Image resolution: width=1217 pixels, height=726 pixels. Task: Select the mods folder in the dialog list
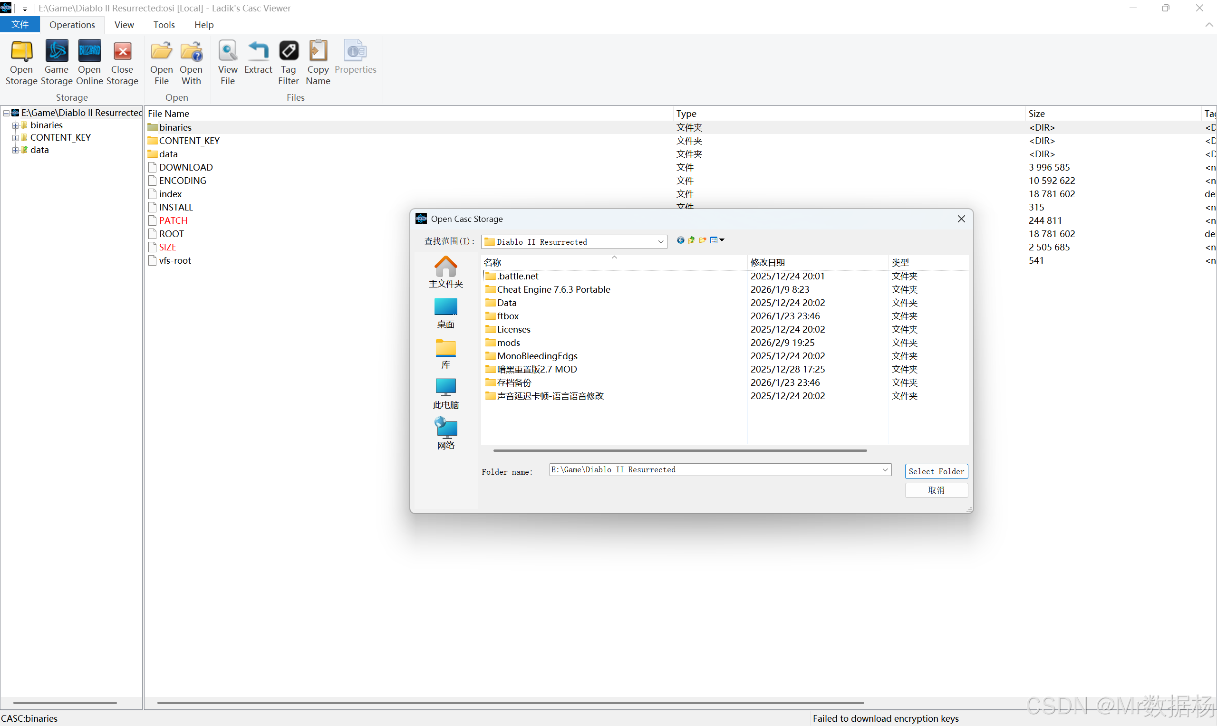(x=508, y=343)
